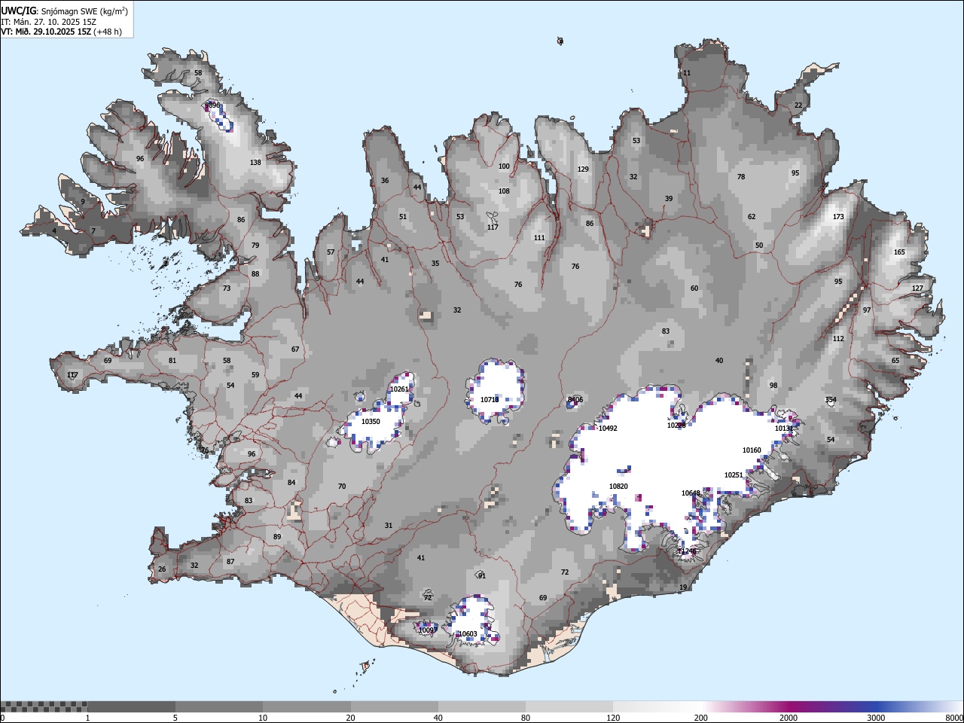Click the value 108 on the northern peninsula
This screenshot has width=964, height=723.
click(504, 191)
